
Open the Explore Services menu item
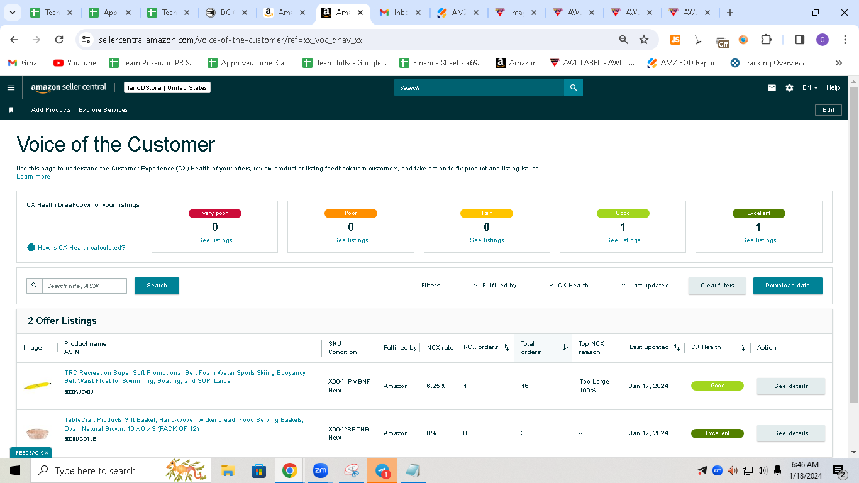(x=103, y=110)
